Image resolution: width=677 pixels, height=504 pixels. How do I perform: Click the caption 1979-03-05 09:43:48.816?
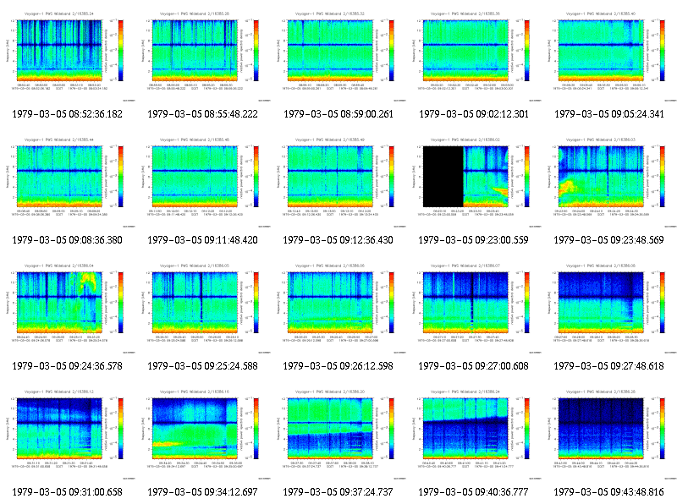[x=609, y=492]
